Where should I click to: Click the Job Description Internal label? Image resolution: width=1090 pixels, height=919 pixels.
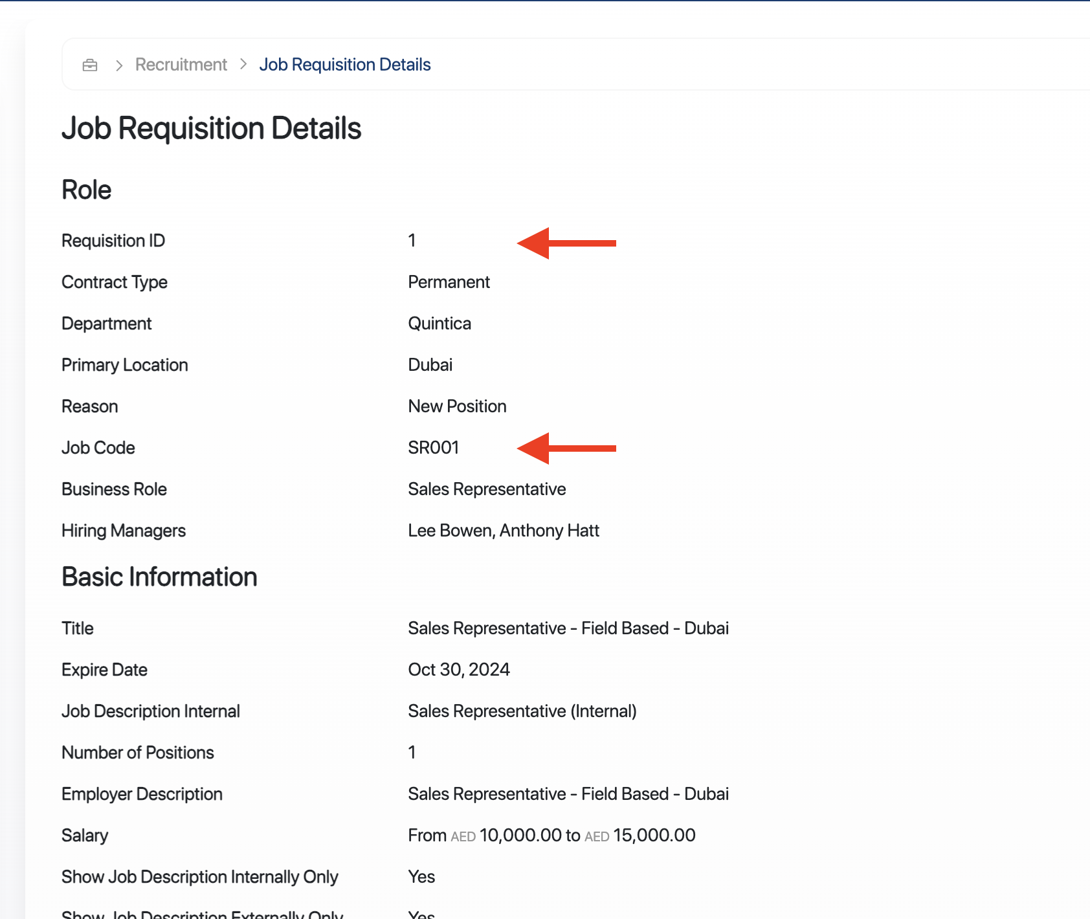tap(151, 711)
